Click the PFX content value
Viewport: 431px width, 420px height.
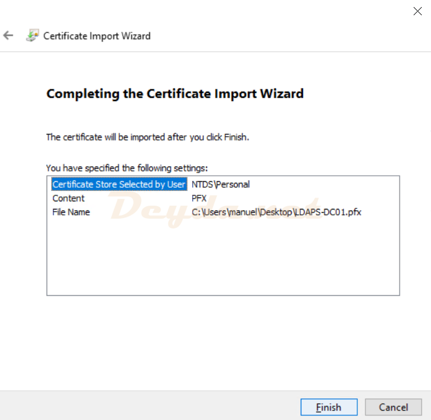click(199, 199)
